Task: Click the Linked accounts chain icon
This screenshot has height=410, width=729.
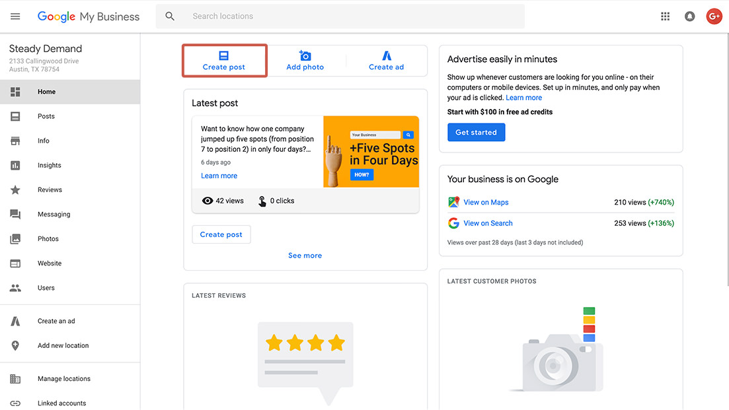Action: (x=15, y=403)
